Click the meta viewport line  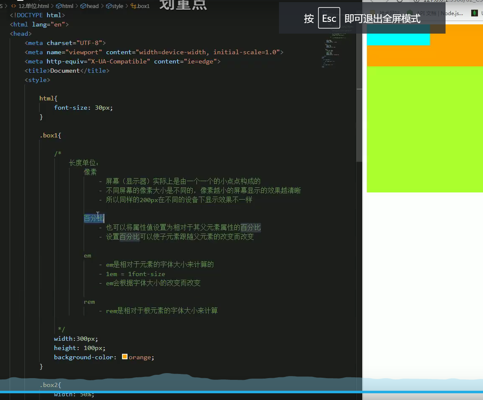(x=154, y=52)
